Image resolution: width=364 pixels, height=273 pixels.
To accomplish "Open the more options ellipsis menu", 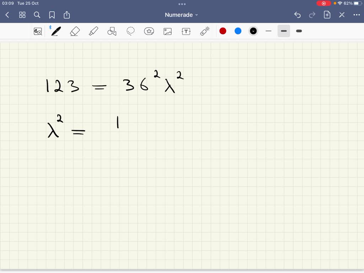I will 357,15.
